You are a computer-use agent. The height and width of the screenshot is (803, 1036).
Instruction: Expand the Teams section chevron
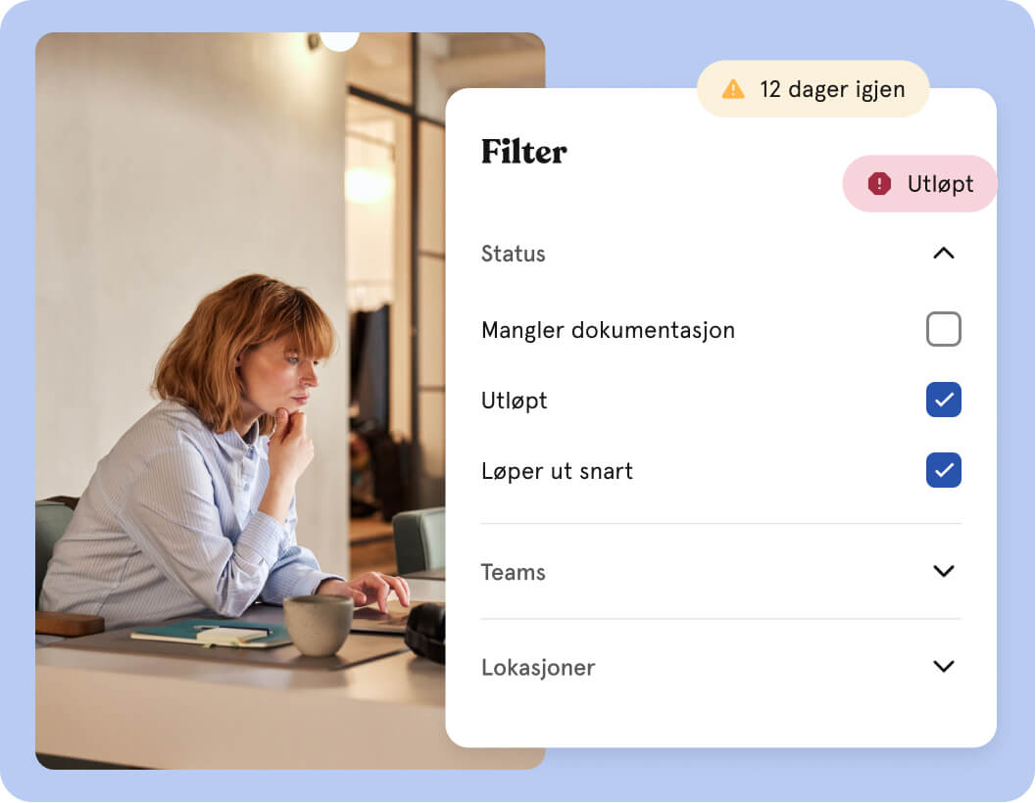944,571
